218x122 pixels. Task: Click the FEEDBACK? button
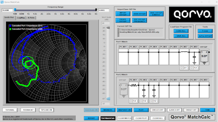(x=28, y=110)
